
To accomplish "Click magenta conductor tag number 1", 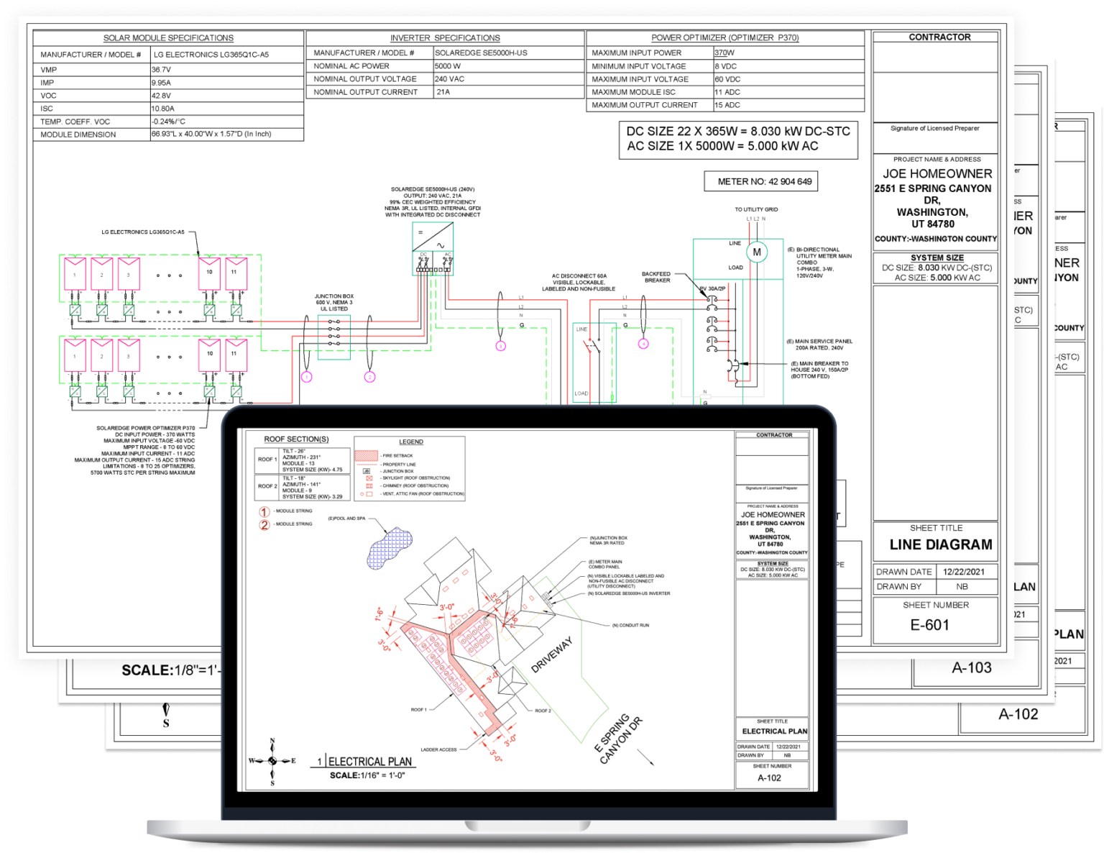I will [307, 377].
